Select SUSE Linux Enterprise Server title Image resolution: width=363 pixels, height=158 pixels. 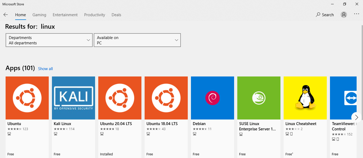point(258,126)
